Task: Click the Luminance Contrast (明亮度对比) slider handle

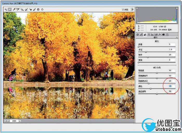Action: click(x=149, y=83)
